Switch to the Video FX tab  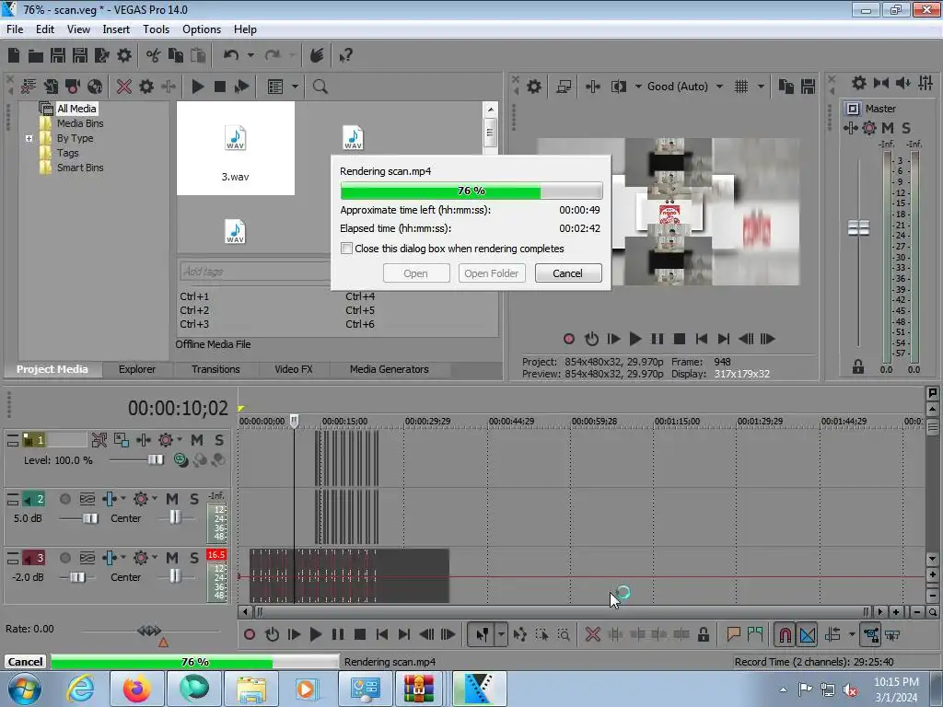(x=294, y=369)
